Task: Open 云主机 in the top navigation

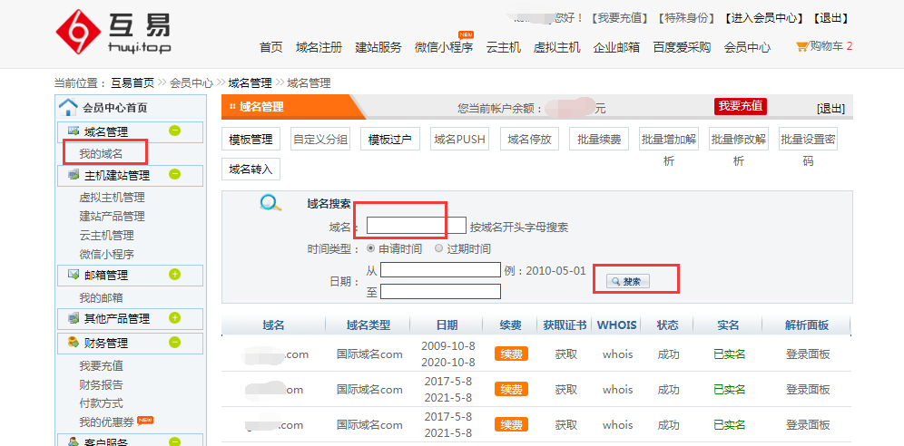Action: [x=503, y=47]
